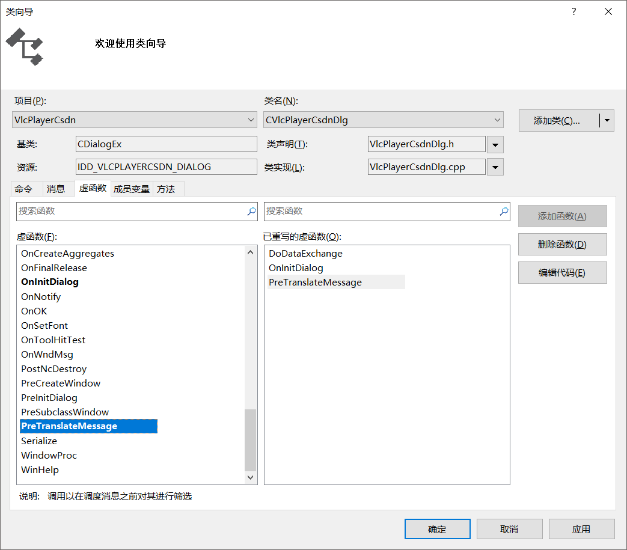The height and width of the screenshot is (550, 627).
Task: Click the 基类 CDialogEx field
Action: [x=167, y=144]
